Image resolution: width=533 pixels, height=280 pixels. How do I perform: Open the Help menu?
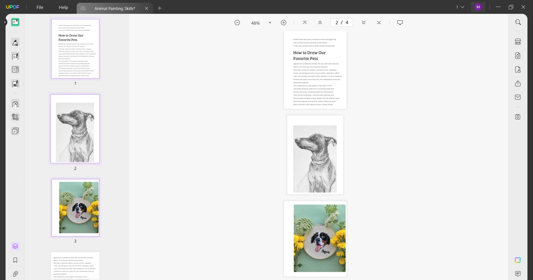(63, 7)
